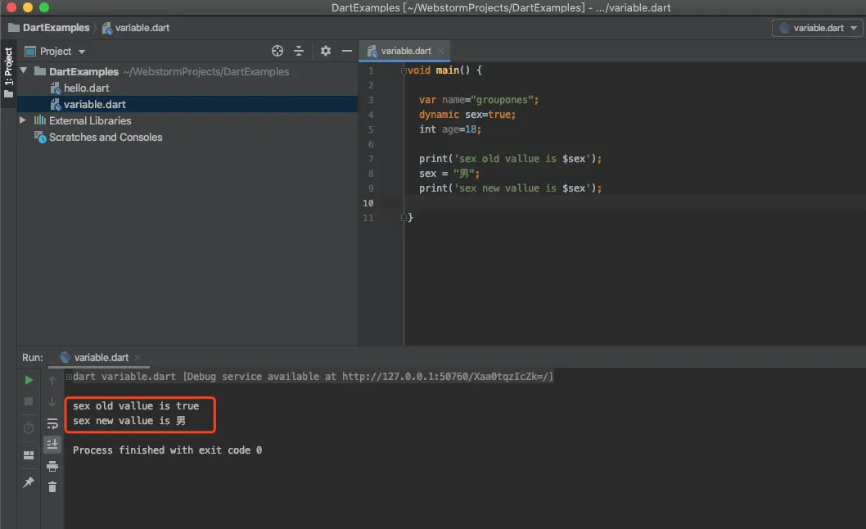Click the stop process square icon
This screenshot has height=529, width=866.
click(x=29, y=401)
